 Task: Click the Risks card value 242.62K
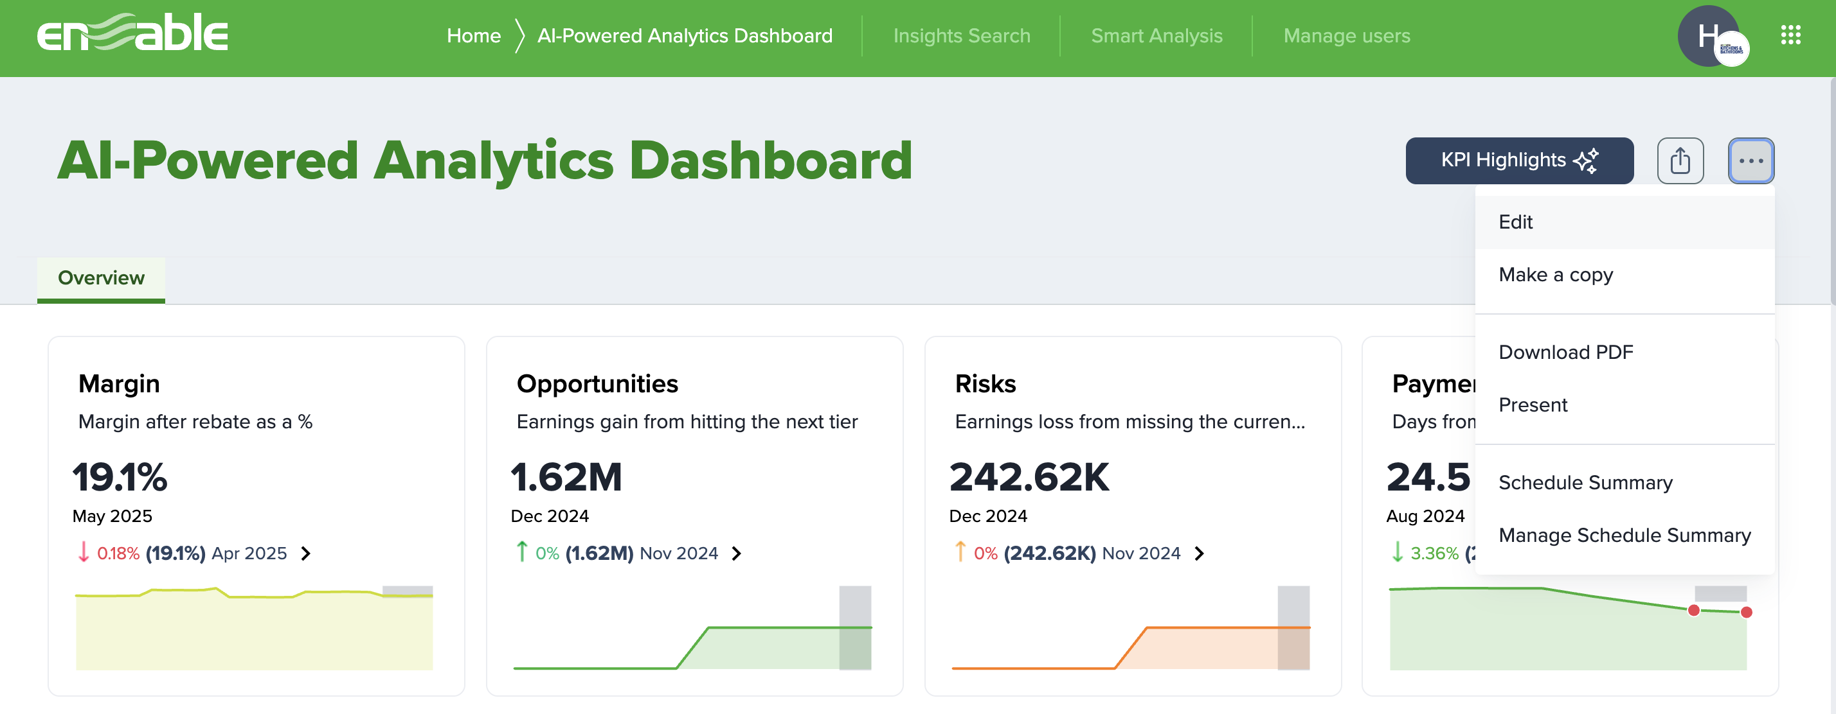(1030, 478)
